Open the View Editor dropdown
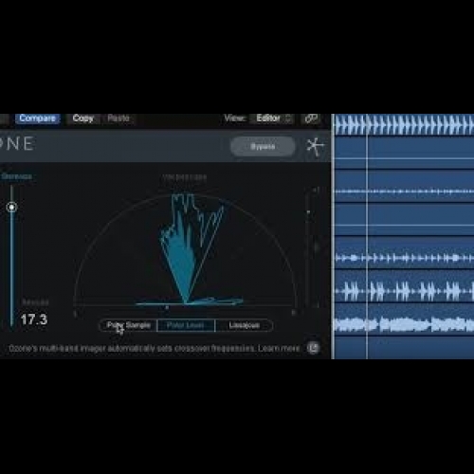Viewport: 474px width, 474px height. pyautogui.click(x=273, y=118)
